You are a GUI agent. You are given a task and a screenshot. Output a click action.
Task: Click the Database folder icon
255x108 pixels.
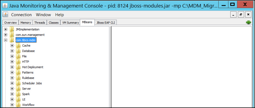[18, 51]
